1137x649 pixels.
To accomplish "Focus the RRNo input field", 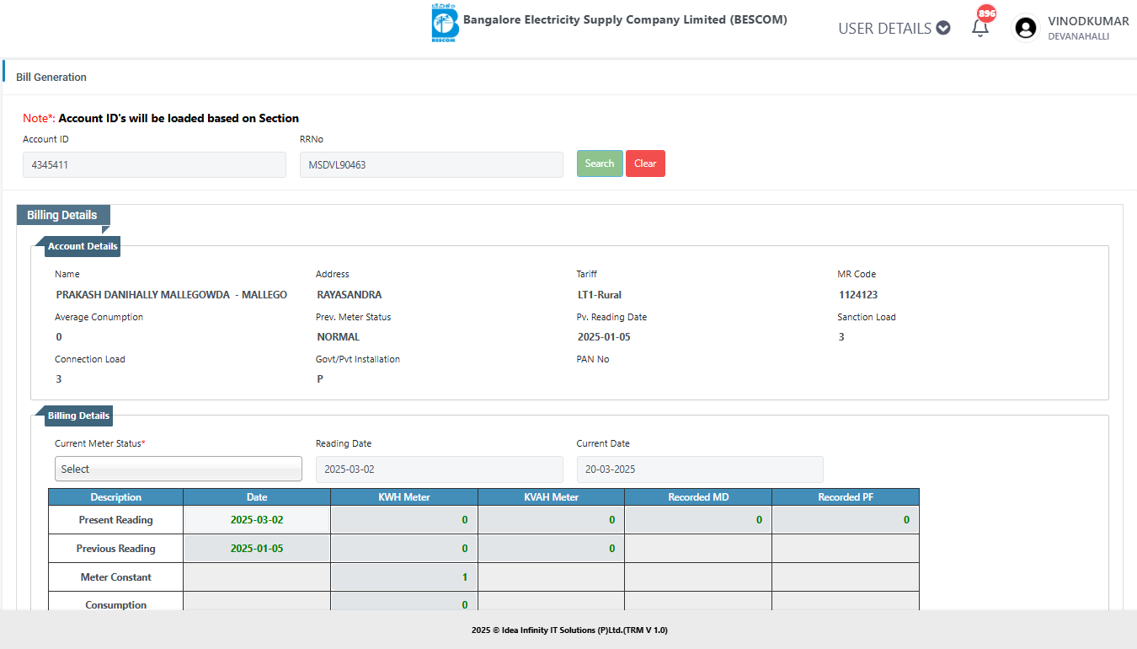I will point(431,164).
